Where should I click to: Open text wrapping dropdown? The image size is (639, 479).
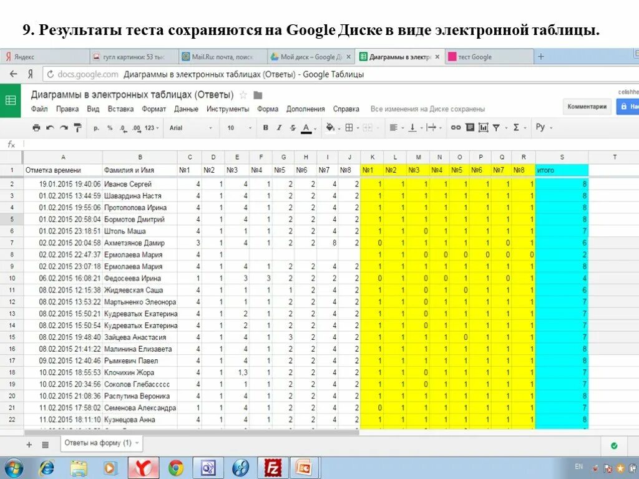point(434,128)
